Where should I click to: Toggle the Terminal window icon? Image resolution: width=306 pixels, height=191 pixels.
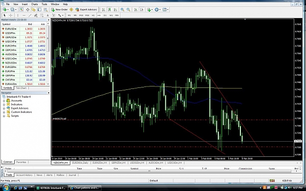click(x=40, y=10)
